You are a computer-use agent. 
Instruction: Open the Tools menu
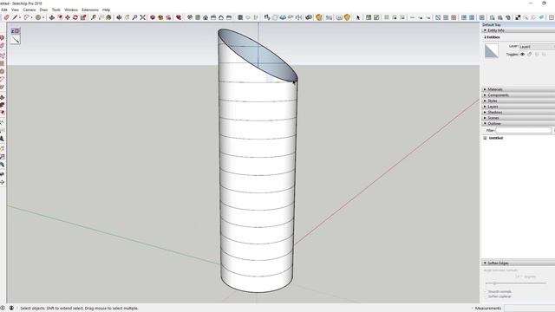55,10
